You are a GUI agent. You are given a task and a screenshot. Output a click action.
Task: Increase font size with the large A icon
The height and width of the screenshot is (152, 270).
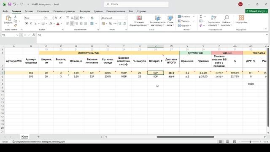coord(56,18)
